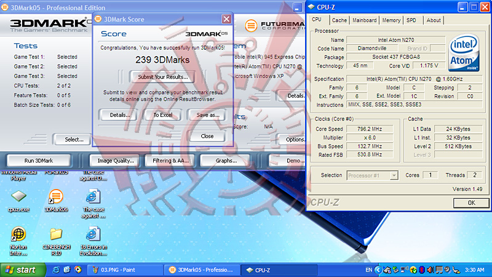Click the Name field 'Intel Atom N270'
The width and height of the screenshot is (492, 277).
point(395,40)
